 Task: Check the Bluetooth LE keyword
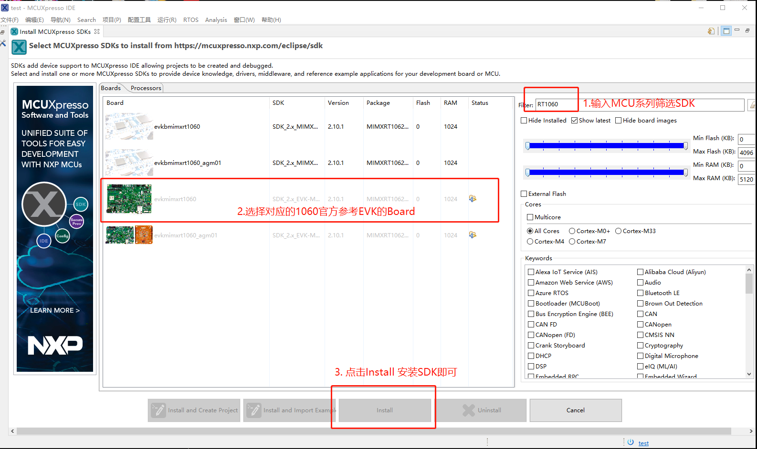[641, 293]
